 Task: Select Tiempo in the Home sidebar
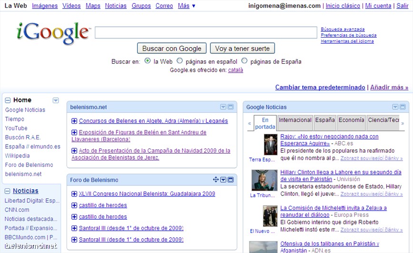14,119
